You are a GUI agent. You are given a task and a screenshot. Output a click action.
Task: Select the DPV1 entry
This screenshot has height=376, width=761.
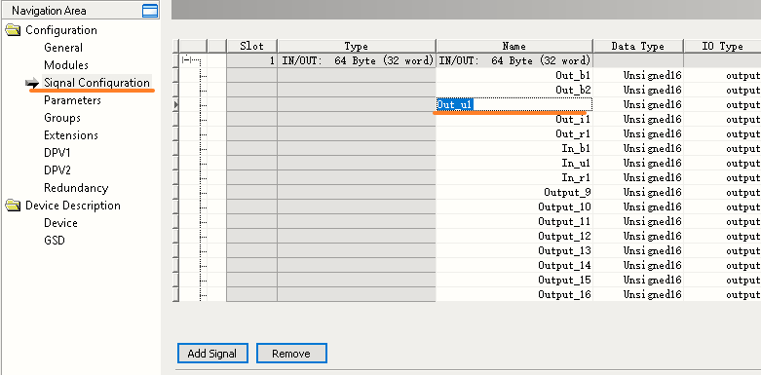pos(57,153)
